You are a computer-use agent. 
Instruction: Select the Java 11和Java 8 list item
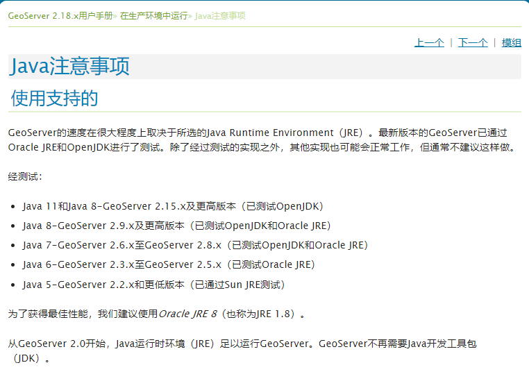pos(173,206)
